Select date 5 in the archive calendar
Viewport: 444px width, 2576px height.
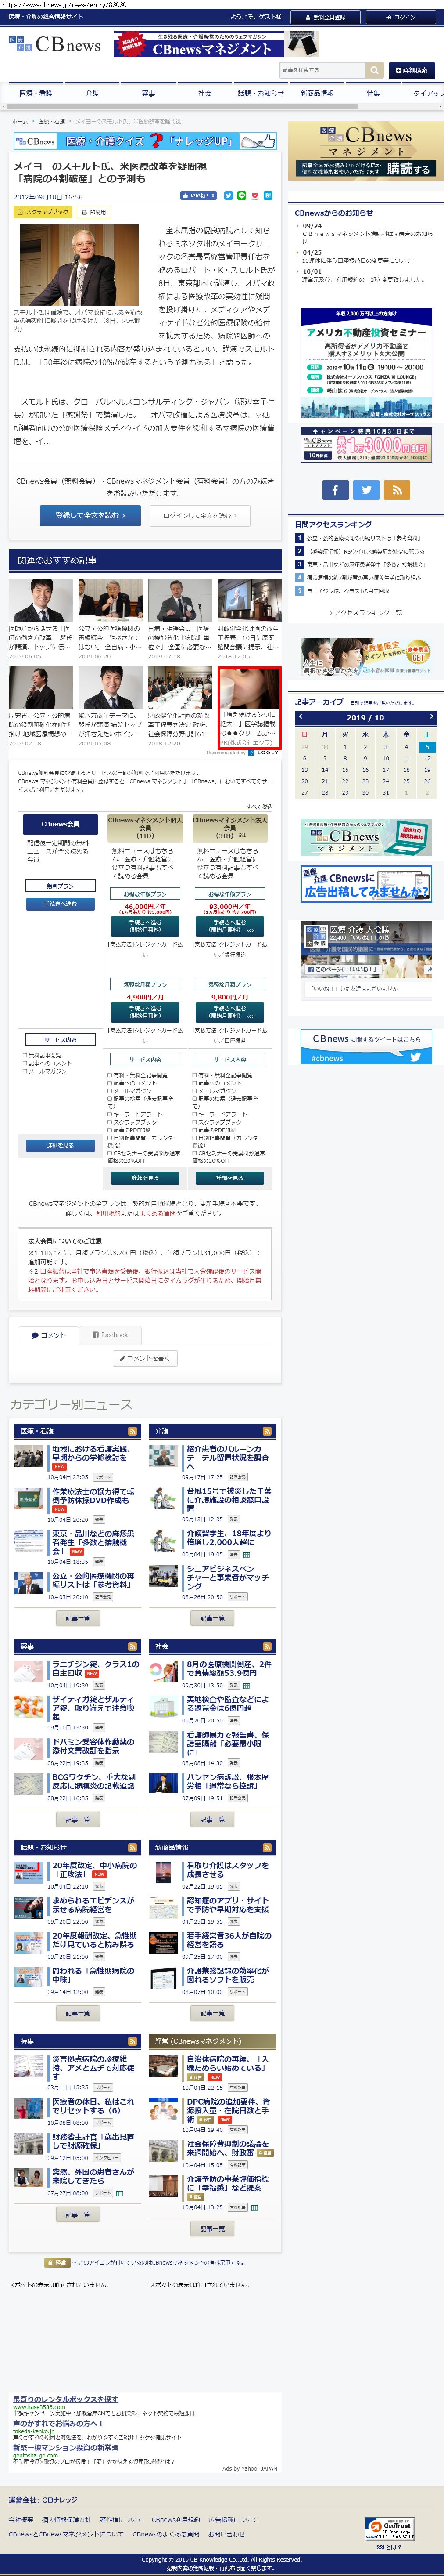(426, 747)
